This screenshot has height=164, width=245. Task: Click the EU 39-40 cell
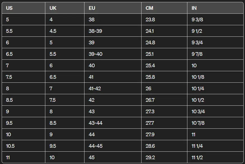tap(96, 54)
